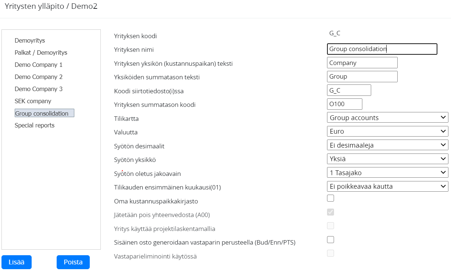Enable Sisäinen osto generoidaan vastaparin checkbox

tap(331, 240)
